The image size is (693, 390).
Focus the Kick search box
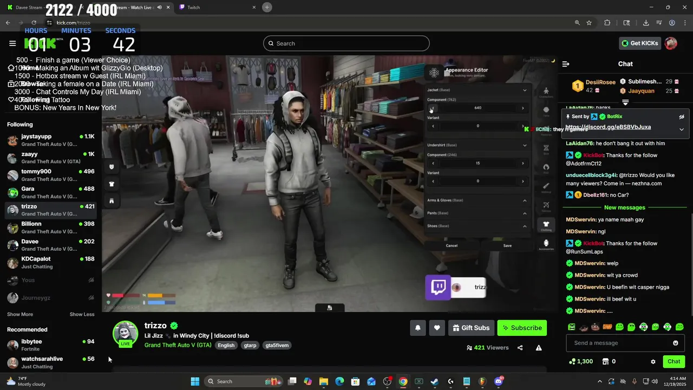pos(346,43)
